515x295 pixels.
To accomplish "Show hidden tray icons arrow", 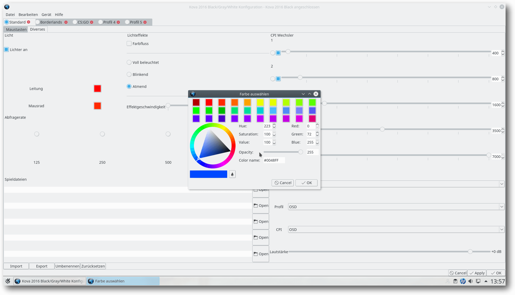I will [486, 281].
